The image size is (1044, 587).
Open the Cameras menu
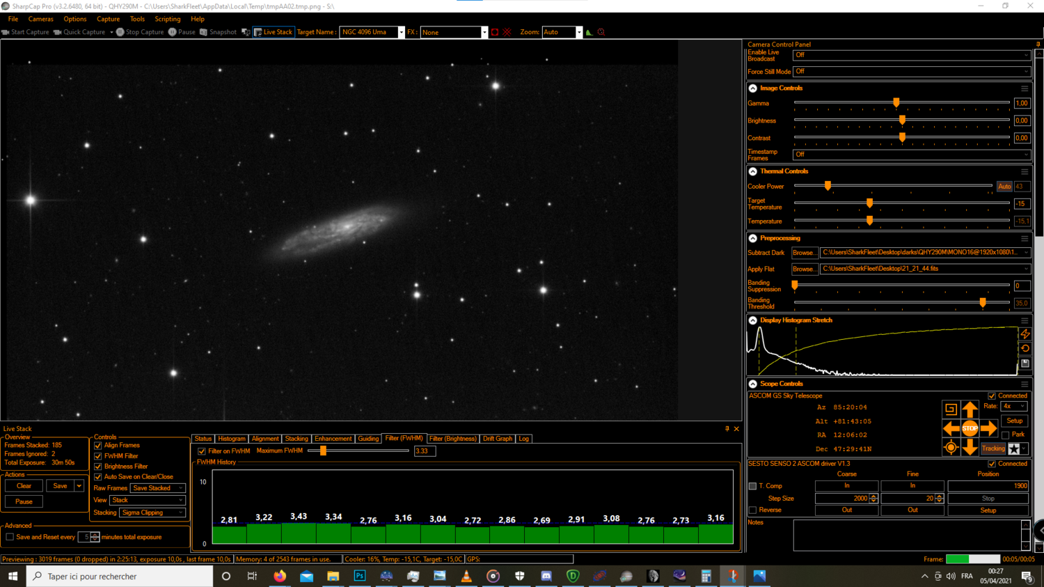[x=40, y=19]
